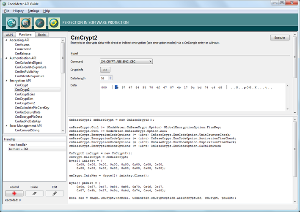Select CmDecryptPioData in the tree
Screen dimensions: 300x212
[28, 117]
